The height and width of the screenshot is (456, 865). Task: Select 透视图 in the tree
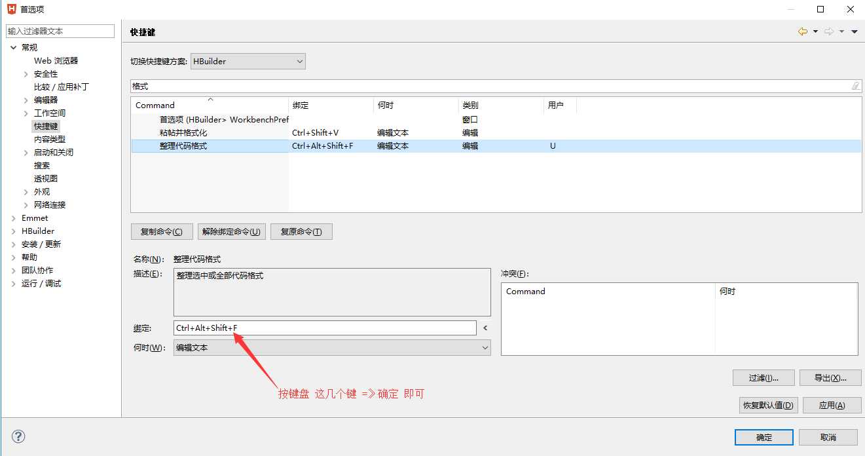pyautogui.click(x=46, y=178)
